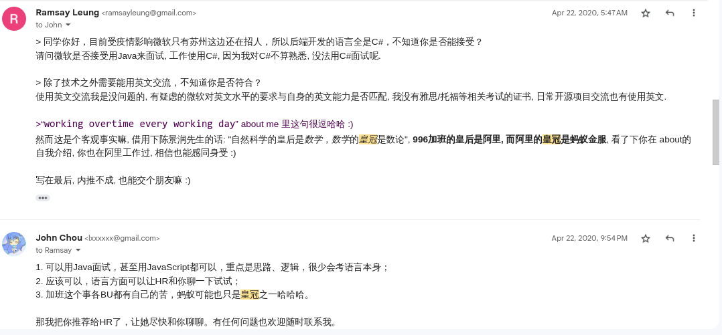Reply to John Chou's message
722x335 pixels.
[x=670, y=238]
